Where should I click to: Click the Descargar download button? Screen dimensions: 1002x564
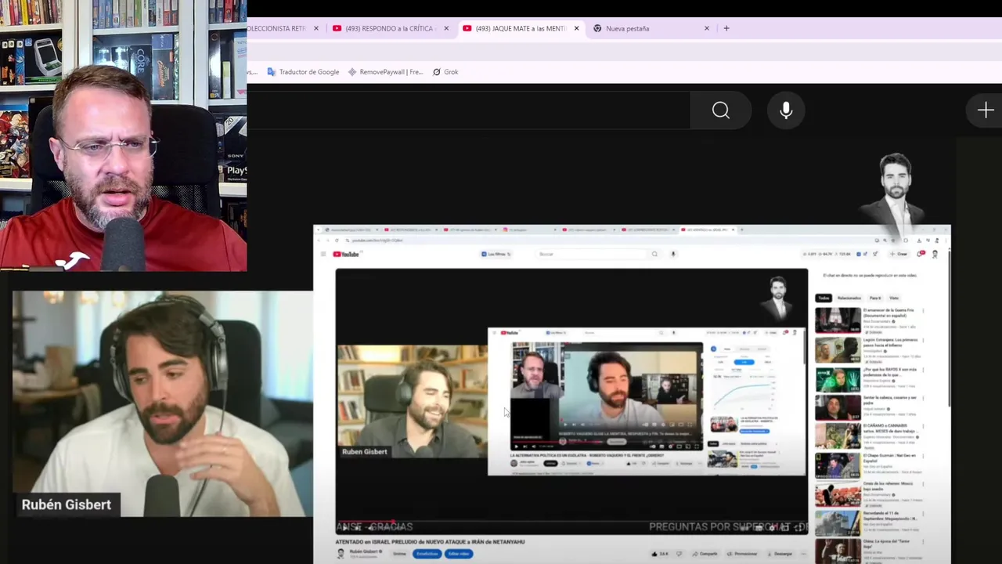point(780,554)
